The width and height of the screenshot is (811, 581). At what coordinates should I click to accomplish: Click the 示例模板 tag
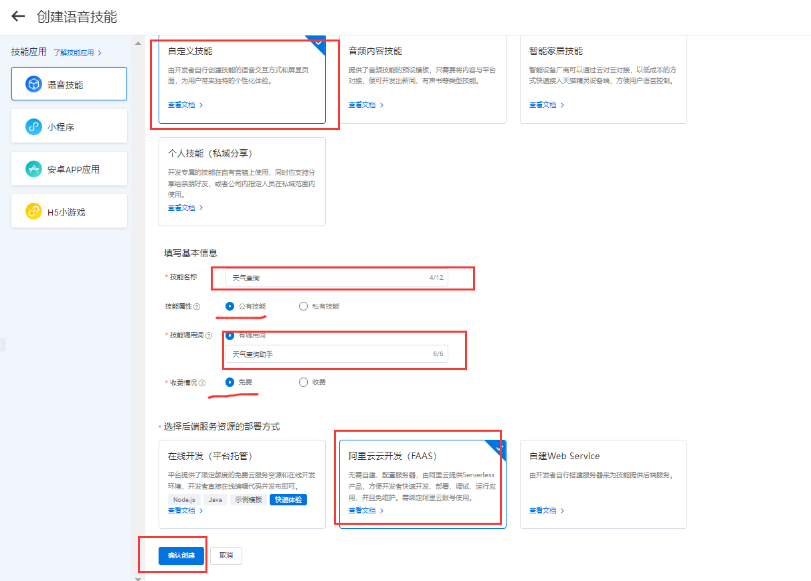tap(248, 499)
